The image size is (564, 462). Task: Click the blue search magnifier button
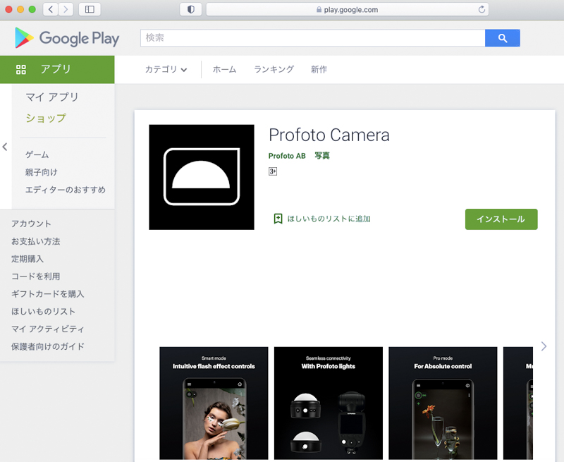(x=502, y=38)
